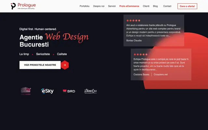Click the BRD client logo

tap(69, 91)
